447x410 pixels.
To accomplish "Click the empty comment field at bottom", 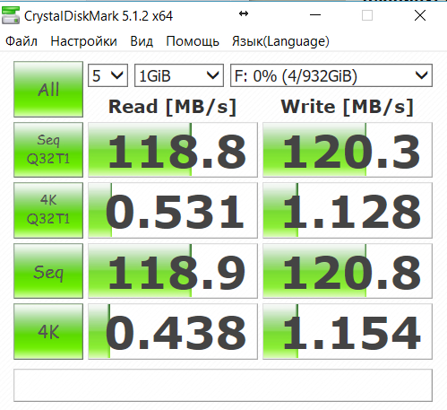I will pos(223,385).
